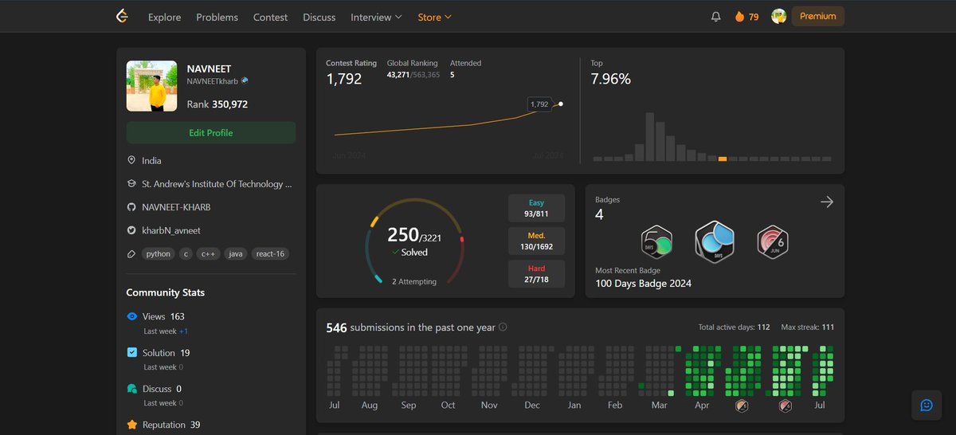The image size is (956, 435).
Task: Click the 546 submissions text
Action: pos(411,327)
